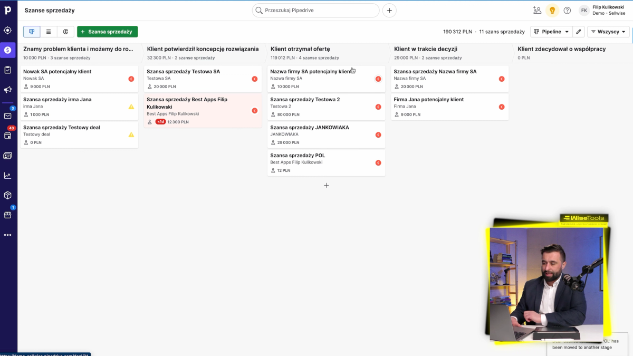
Task: Open deal Nazwa firmy SA potencjalny klient
Action: click(x=326, y=79)
